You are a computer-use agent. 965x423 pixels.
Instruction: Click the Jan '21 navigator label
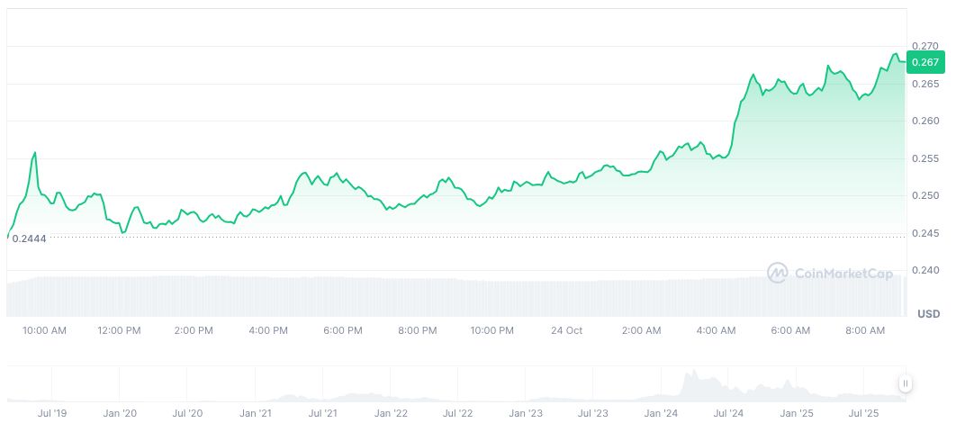[x=255, y=413]
